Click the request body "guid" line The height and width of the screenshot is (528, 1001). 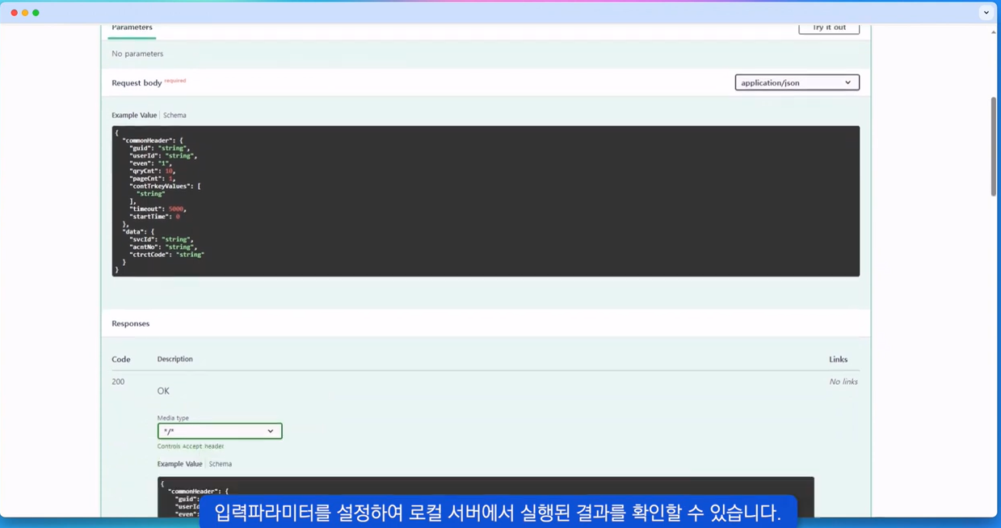pos(160,148)
